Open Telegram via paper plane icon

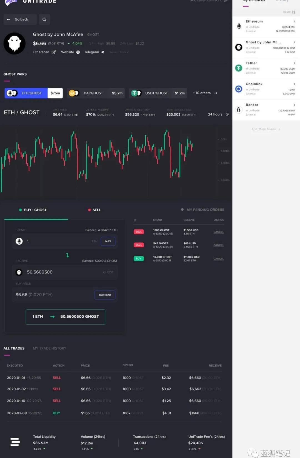tap(102, 52)
